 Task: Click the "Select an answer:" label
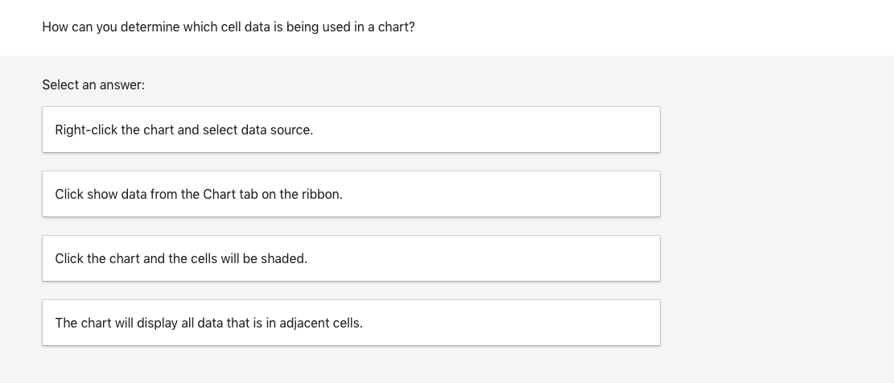[x=93, y=84]
